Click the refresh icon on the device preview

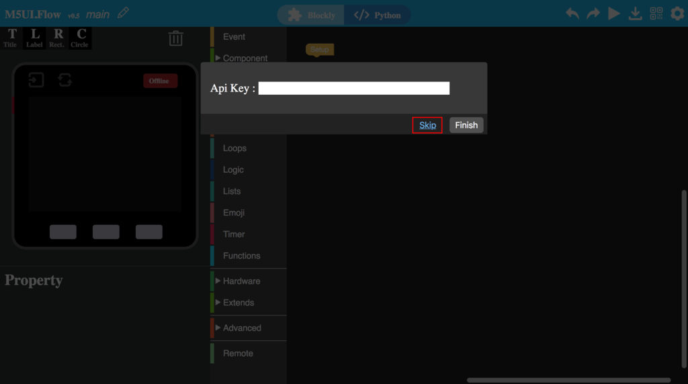click(65, 80)
